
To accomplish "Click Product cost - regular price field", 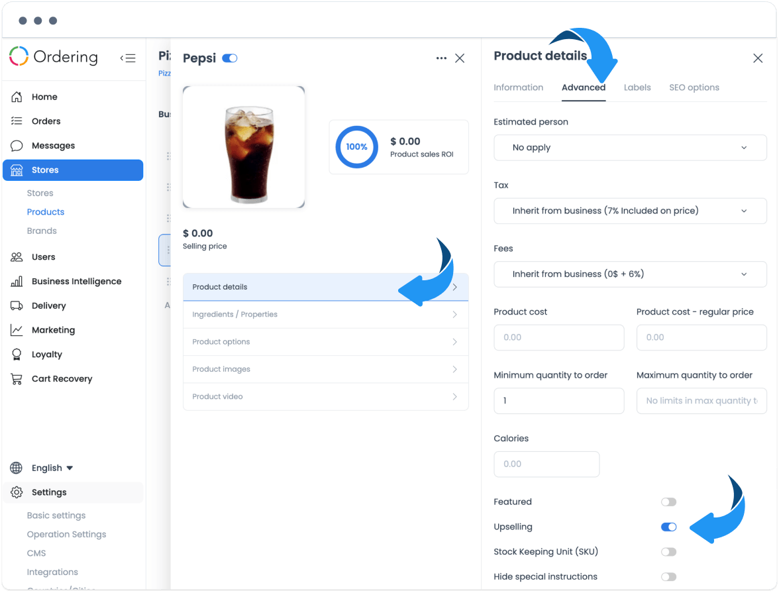I will 701,337.
